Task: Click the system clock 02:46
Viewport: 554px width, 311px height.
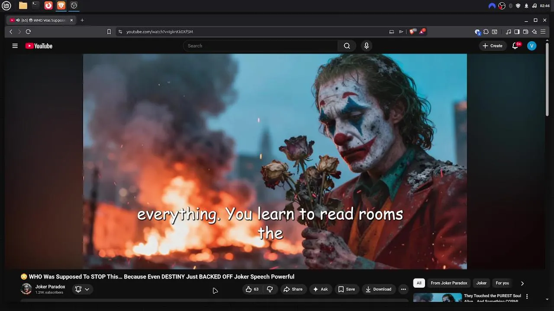Action: (x=545, y=6)
